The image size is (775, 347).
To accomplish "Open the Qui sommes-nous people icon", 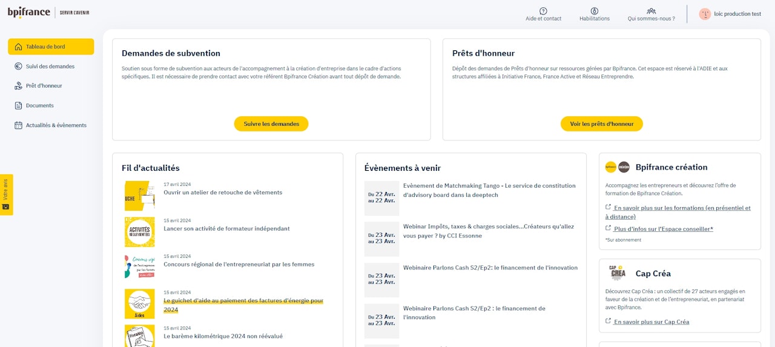I will tap(651, 10).
